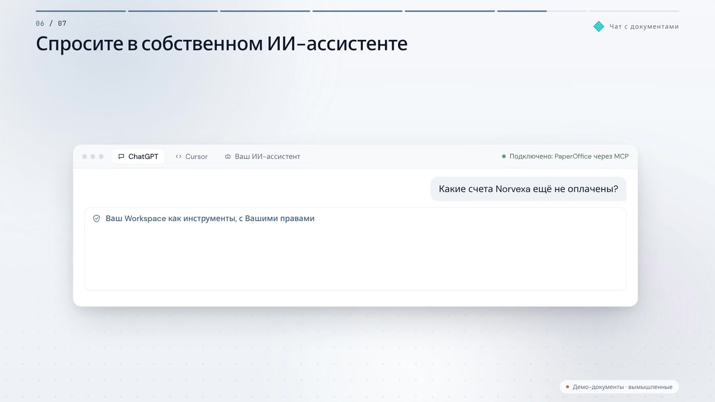Click the robot icon beside Ваш ИИ-ассистент
Image resolution: width=715 pixels, height=402 pixels.
click(228, 156)
